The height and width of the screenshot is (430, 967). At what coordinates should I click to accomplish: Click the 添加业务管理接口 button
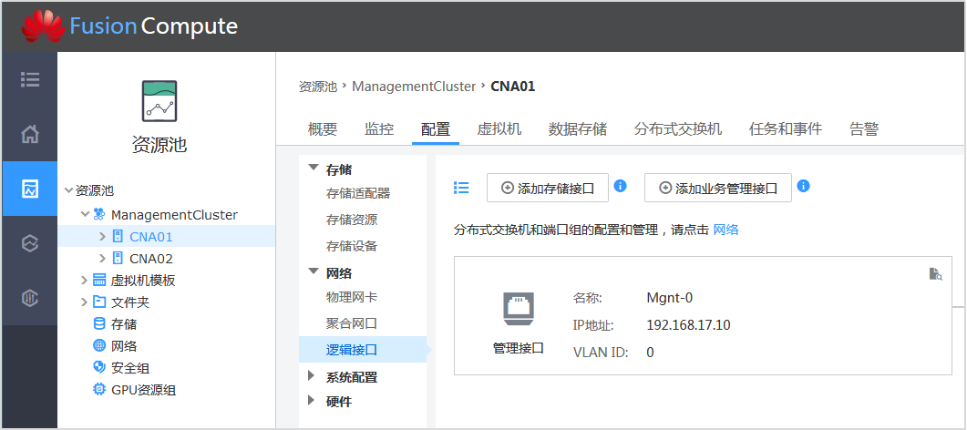718,188
